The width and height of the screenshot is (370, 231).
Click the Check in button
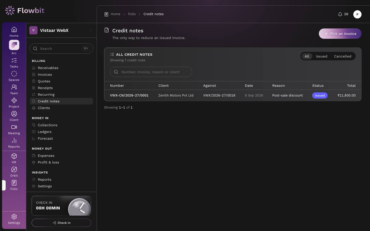click(61, 223)
